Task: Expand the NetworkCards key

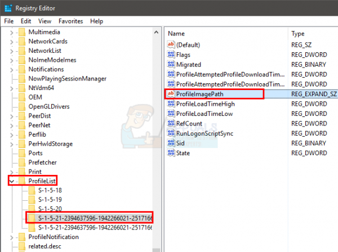Action: pos(12,42)
